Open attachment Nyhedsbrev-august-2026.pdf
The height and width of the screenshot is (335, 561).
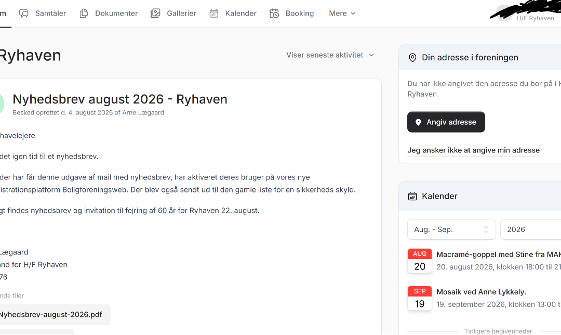(51, 315)
